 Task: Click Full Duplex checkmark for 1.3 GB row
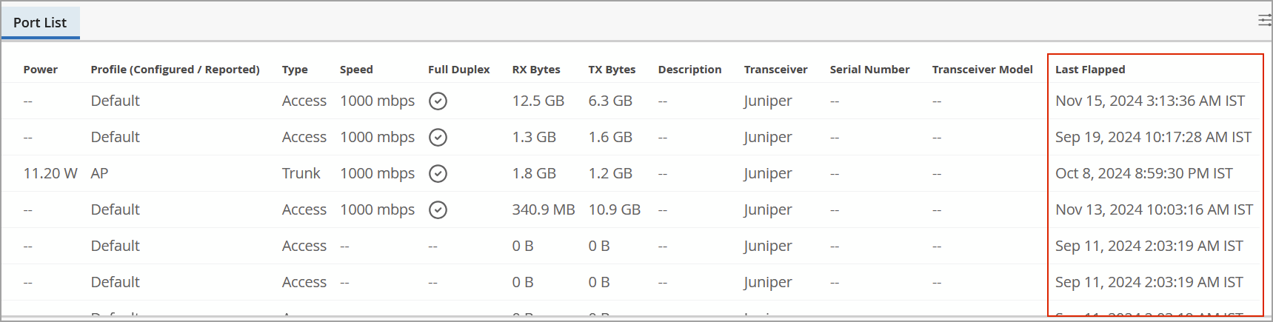438,137
